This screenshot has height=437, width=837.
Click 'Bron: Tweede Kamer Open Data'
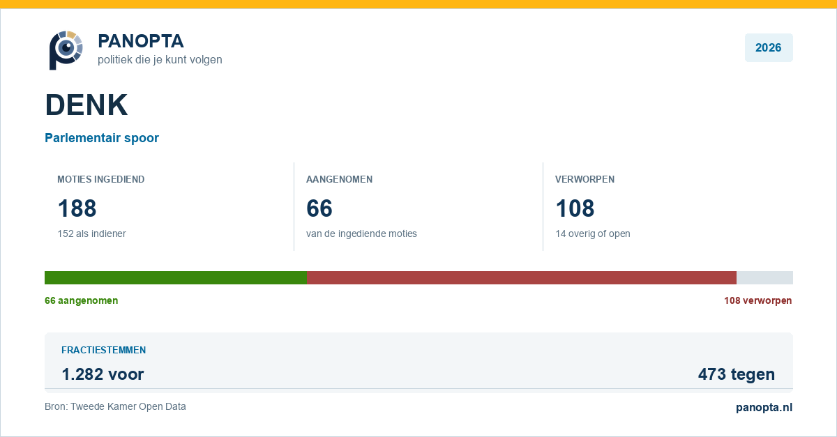tap(115, 406)
